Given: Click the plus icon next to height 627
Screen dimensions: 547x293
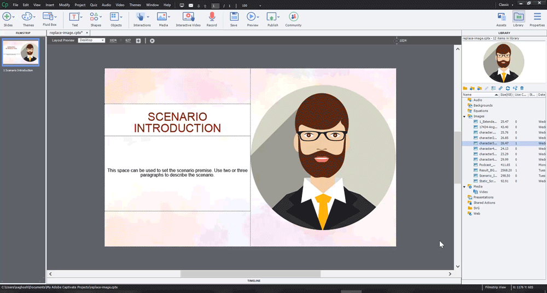Looking at the screenshot, I should click(x=138, y=41).
